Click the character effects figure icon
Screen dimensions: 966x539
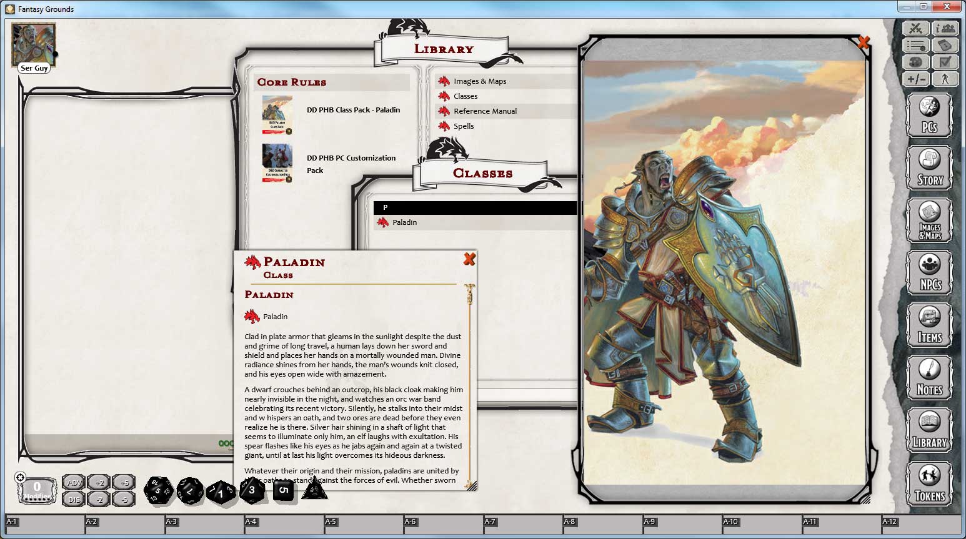coord(945,79)
